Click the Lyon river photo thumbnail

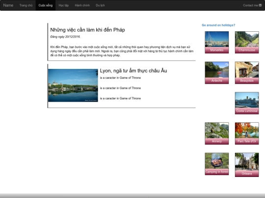73,85
